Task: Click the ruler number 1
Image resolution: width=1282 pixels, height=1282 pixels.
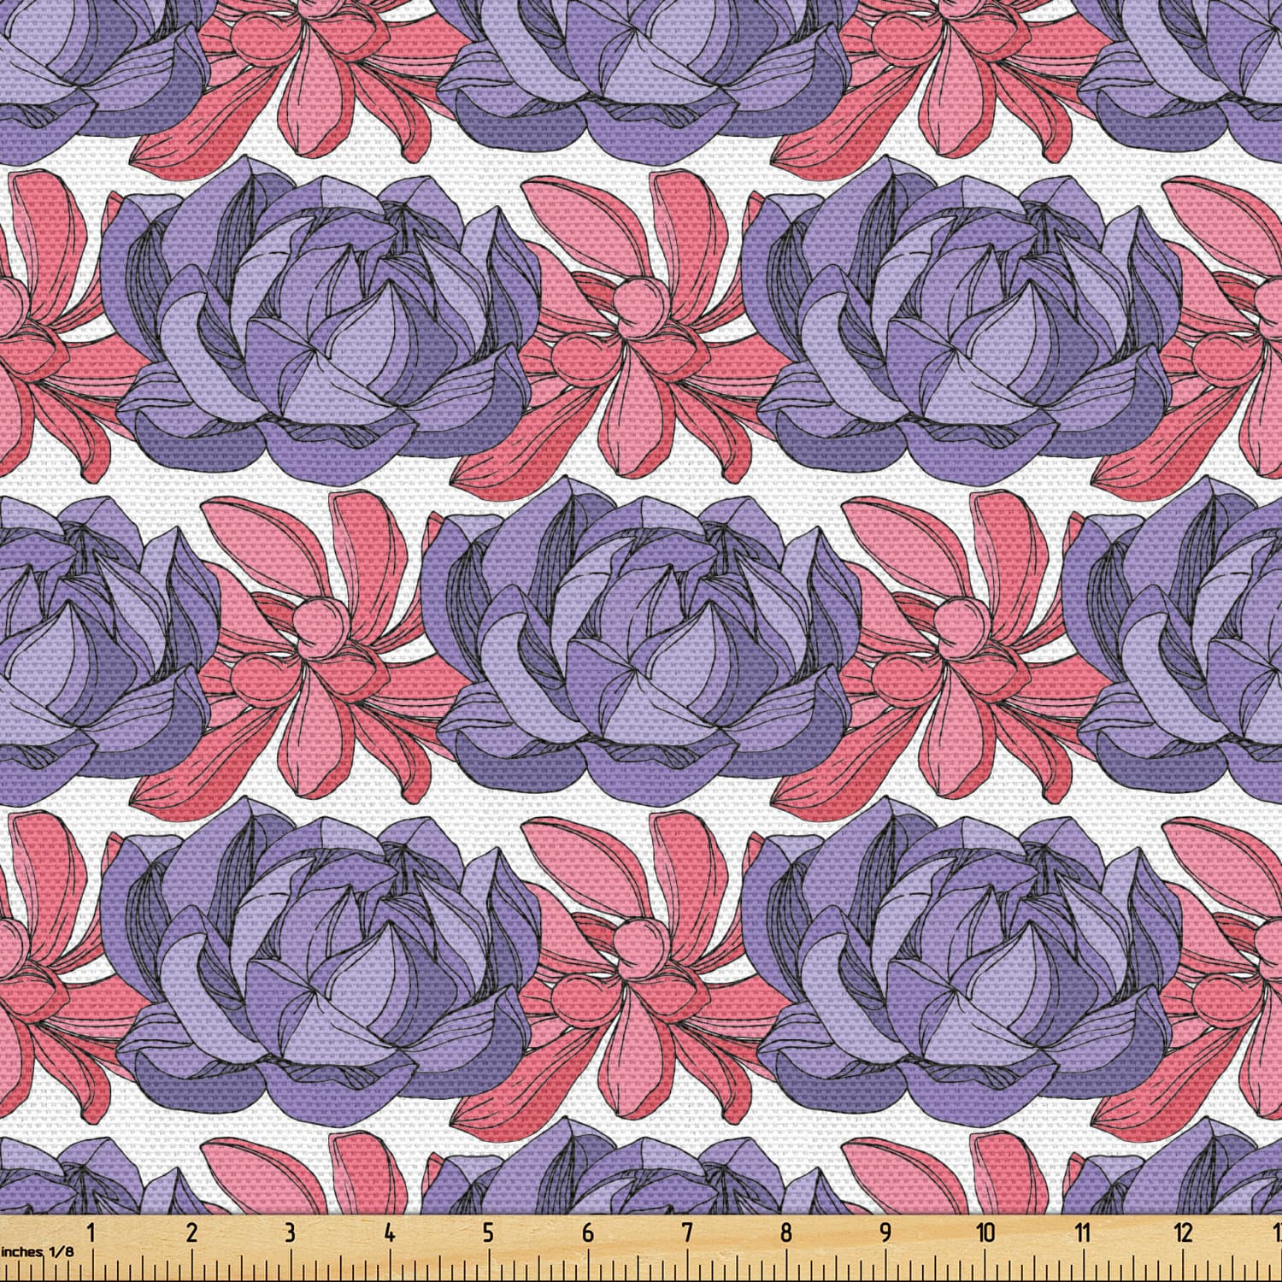Action: tap(91, 1232)
